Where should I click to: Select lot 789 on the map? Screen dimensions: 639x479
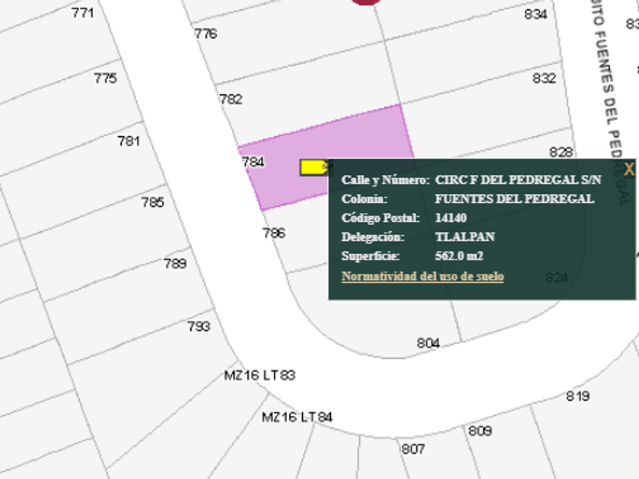(175, 264)
